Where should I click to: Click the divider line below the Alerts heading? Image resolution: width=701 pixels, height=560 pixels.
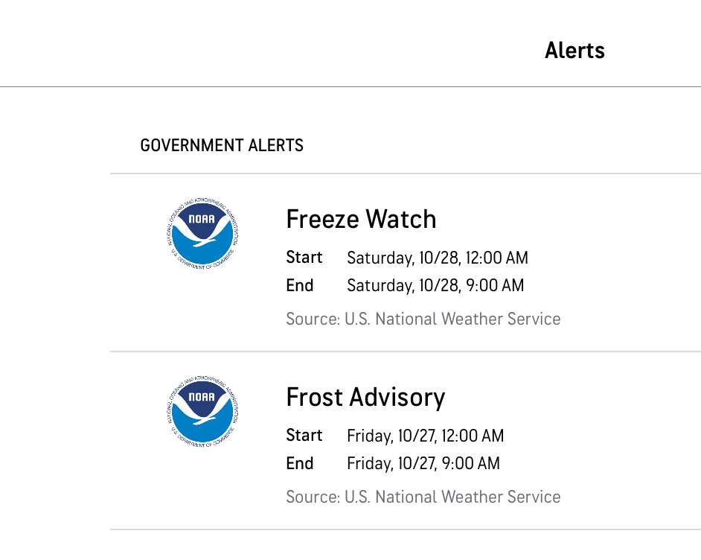pyautogui.click(x=350, y=87)
